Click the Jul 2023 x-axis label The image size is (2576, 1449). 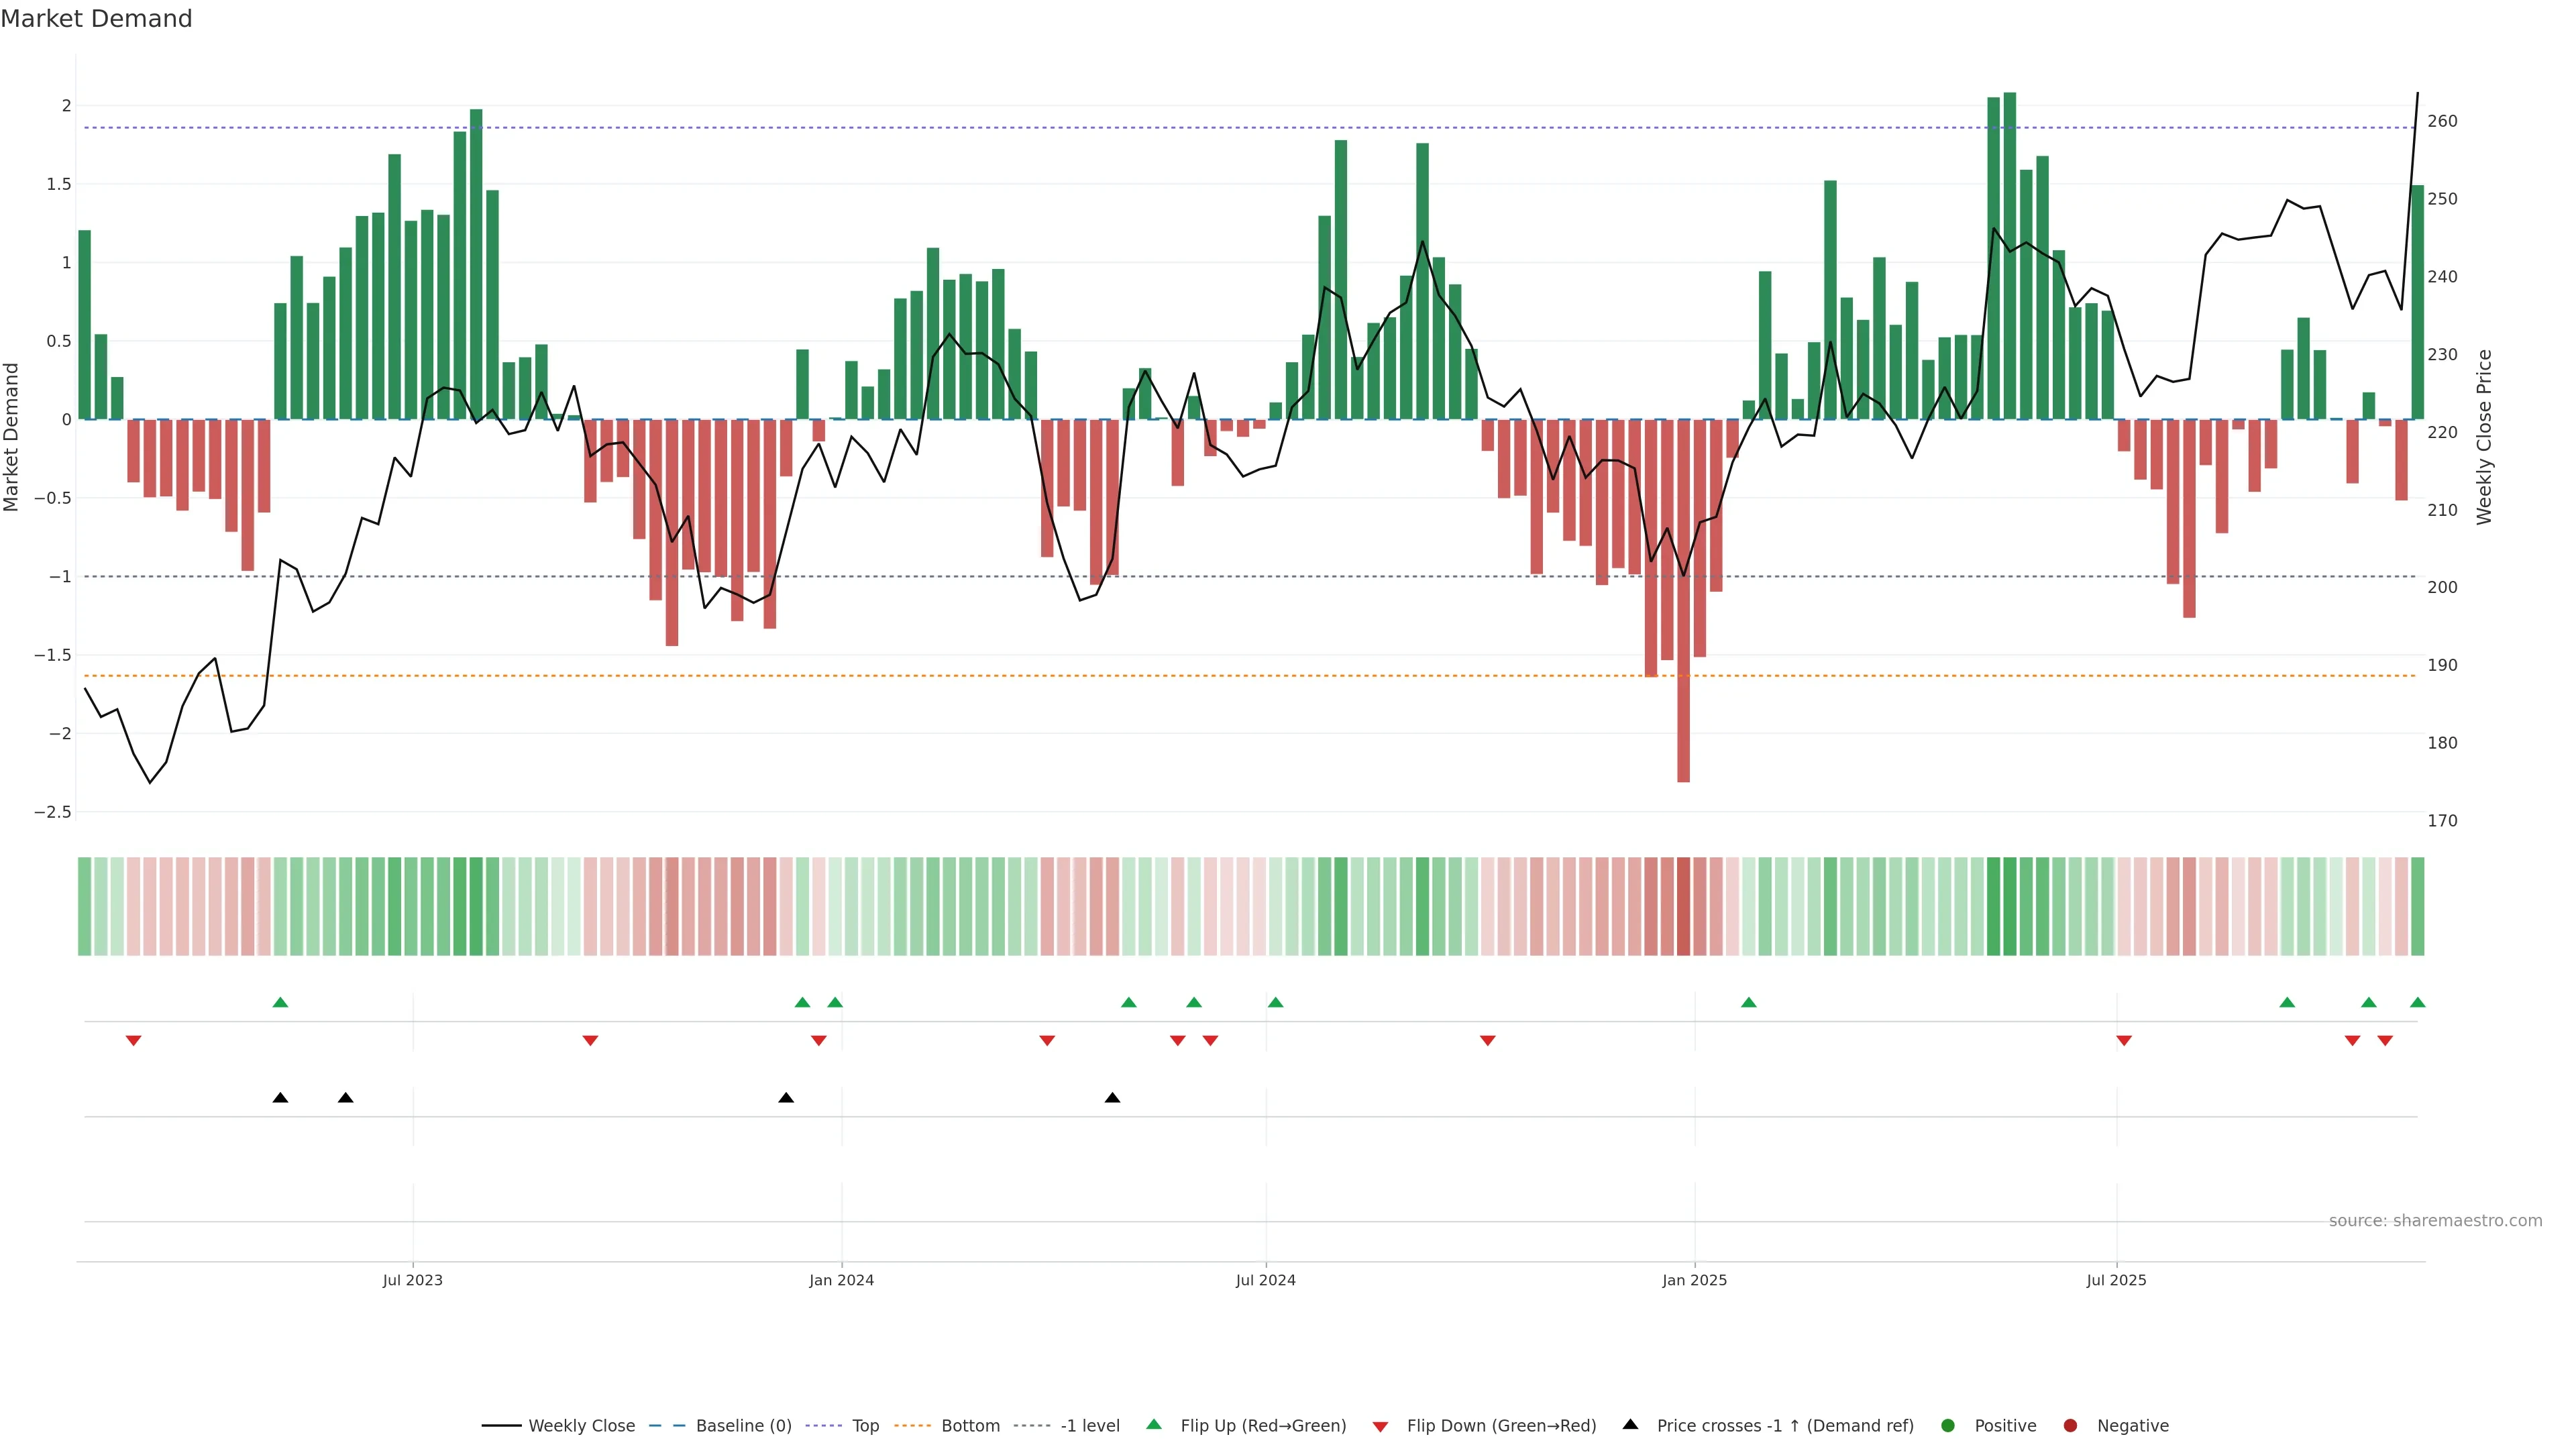pyautogui.click(x=412, y=1280)
